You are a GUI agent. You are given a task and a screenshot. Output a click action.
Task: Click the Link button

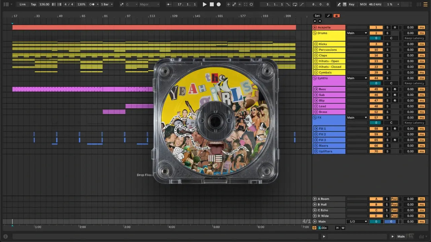pos(23,4)
